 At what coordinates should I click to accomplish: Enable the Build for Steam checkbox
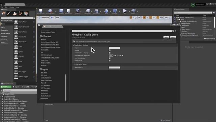(x=110, y=61)
